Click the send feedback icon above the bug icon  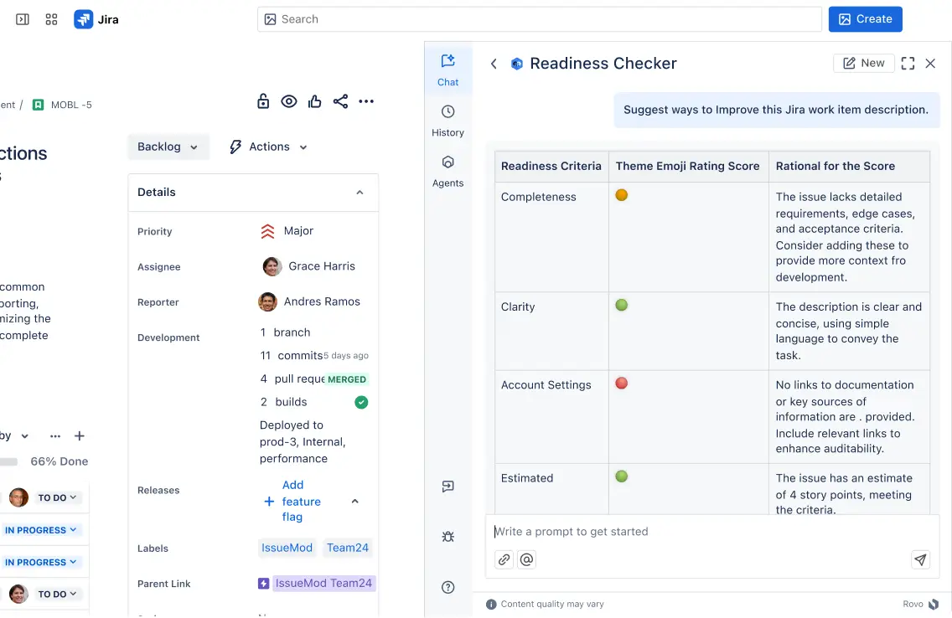[448, 486]
